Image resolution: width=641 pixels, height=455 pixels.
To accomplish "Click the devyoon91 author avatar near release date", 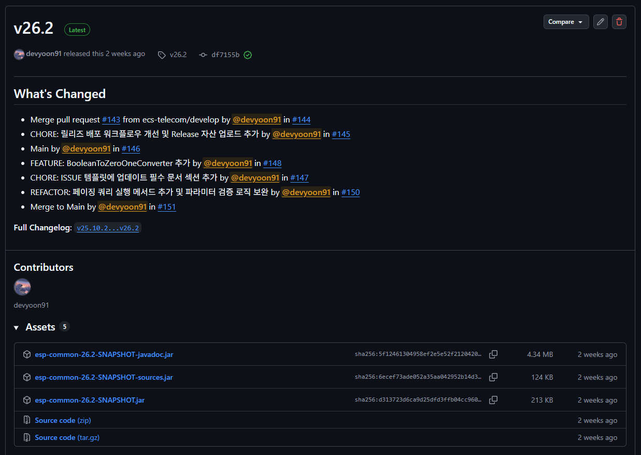I will tap(19, 54).
